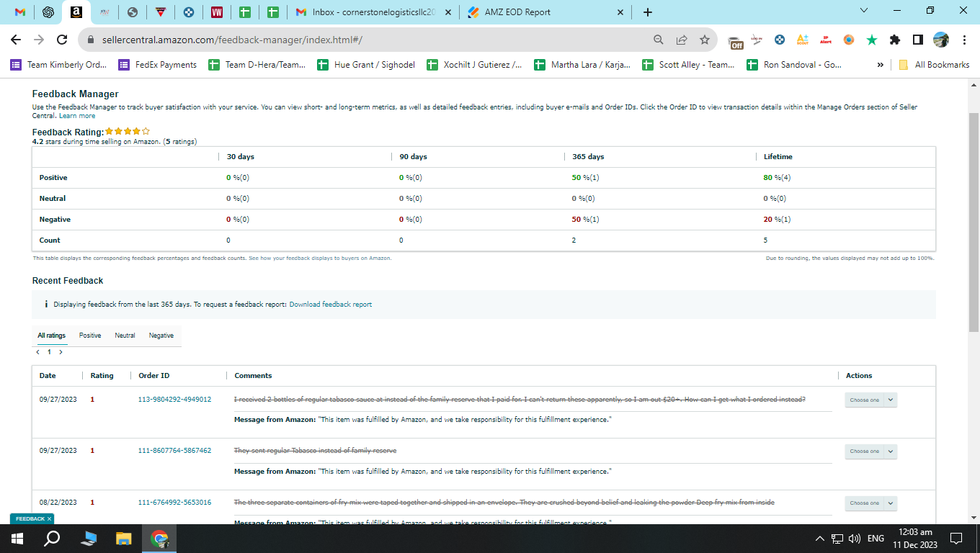Bookmark this page with the star
This screenshot has width=980, height=553.
[705, 40]
